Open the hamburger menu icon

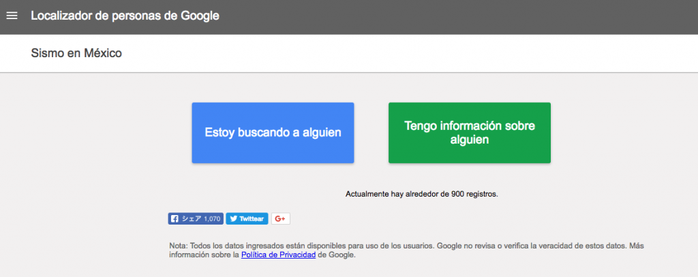[x=12, y=16]
